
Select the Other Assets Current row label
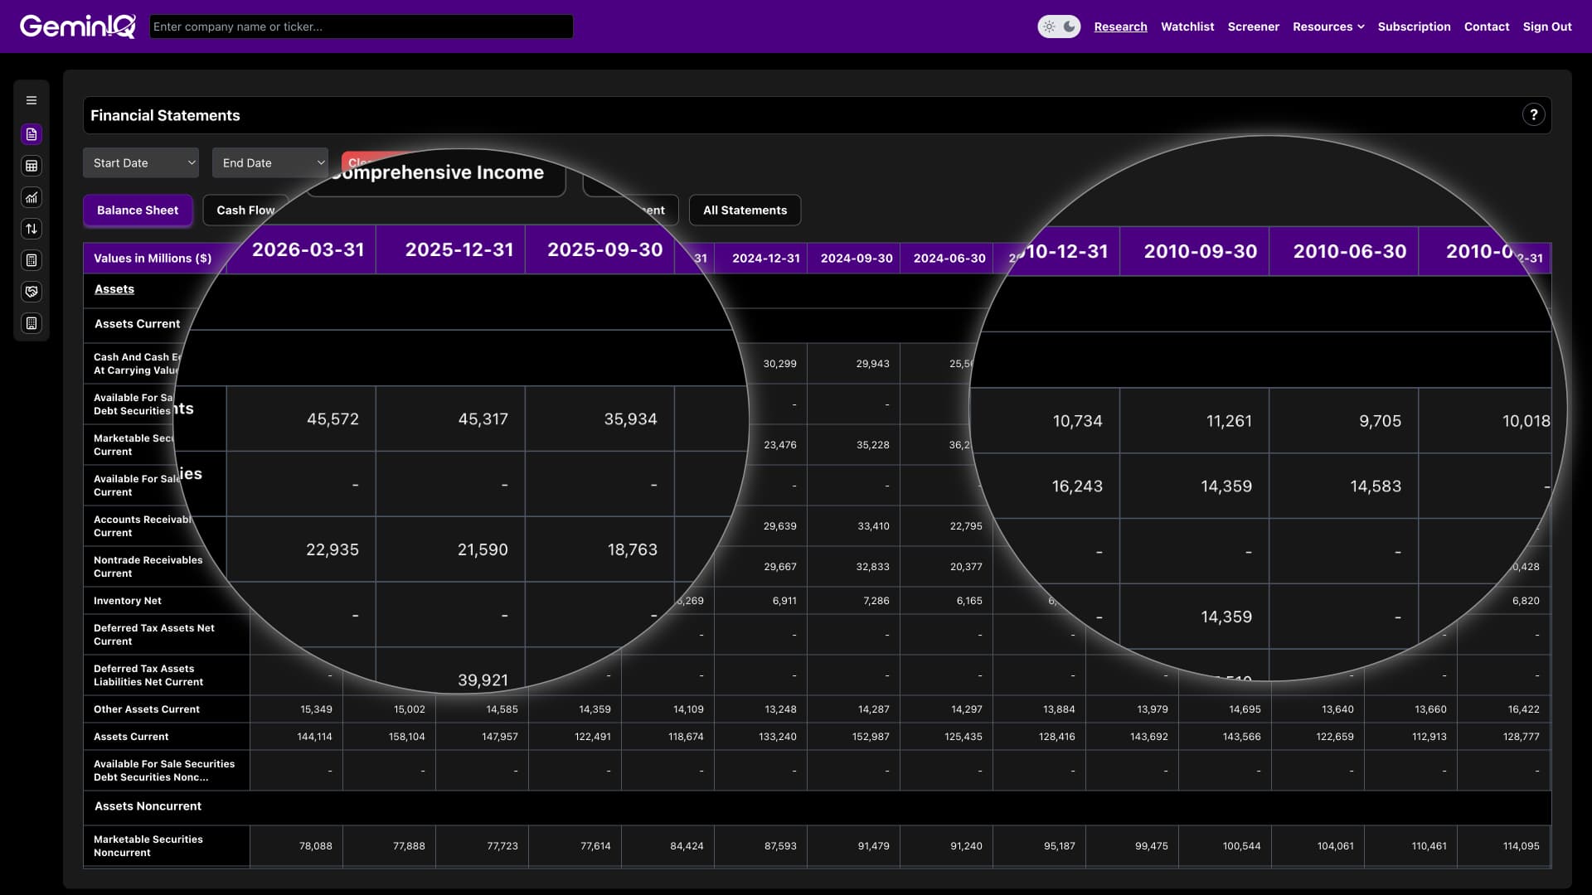click(147, 709)
